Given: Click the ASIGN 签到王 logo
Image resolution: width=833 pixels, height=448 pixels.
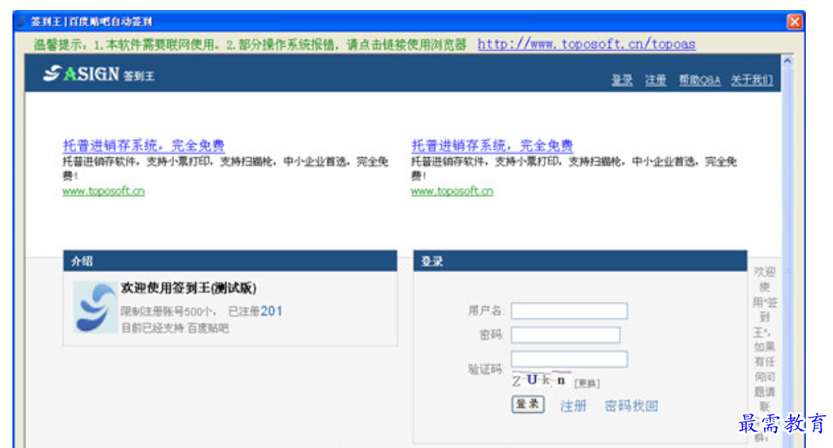Looking at the screenshot, I should coord(99,74).
